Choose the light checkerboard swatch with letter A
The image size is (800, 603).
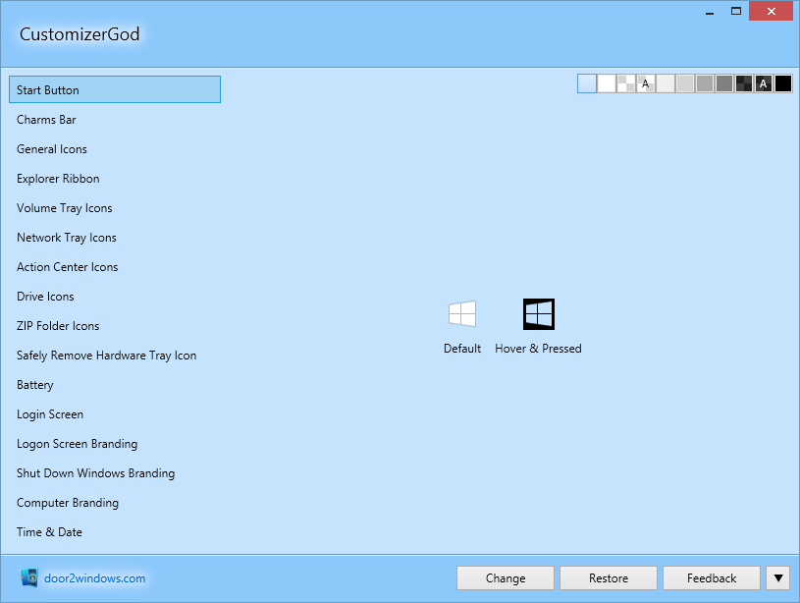[646, 83]
